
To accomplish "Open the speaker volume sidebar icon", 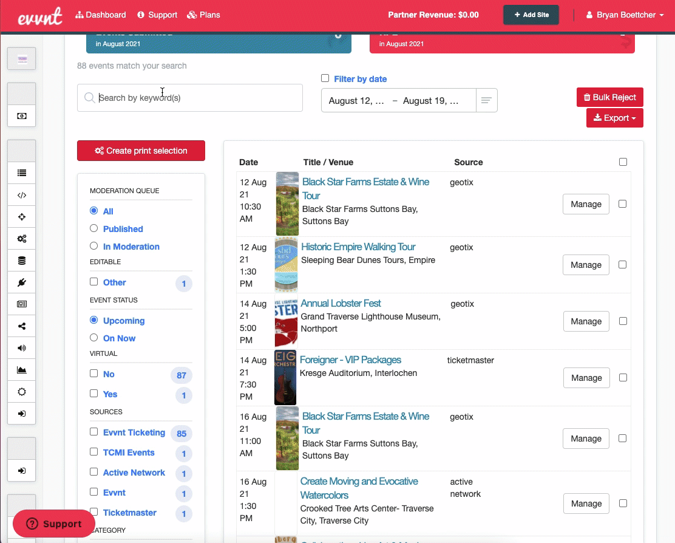I will tap(21, 348).
